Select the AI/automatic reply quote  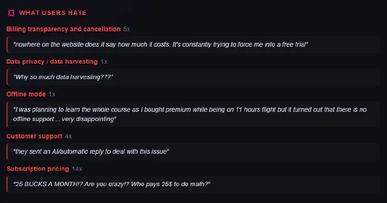[91, 151]
